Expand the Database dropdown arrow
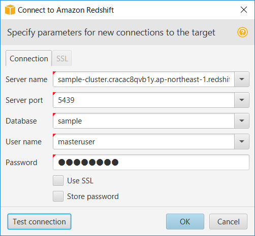The width and height of the screenshot is (255, 236). (x=242, y=121)
